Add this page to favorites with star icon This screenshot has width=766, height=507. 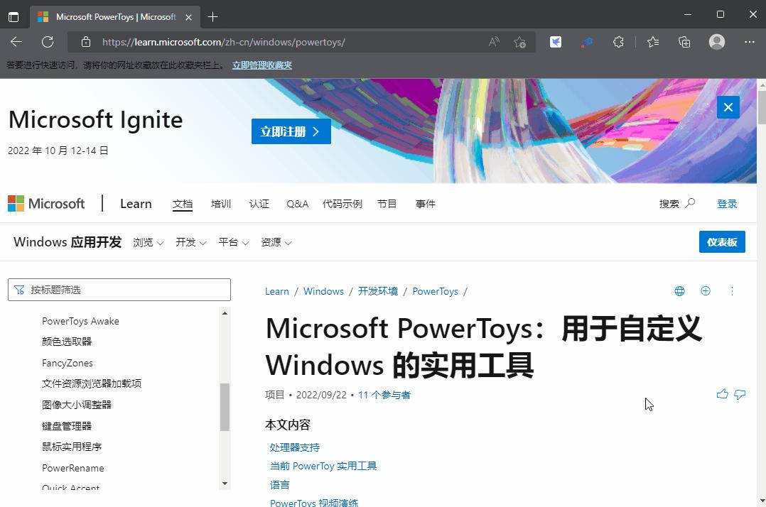click(x=519, y=42)
